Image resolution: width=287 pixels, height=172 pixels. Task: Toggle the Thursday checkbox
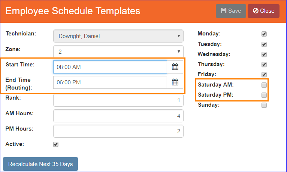pos(264,64)
